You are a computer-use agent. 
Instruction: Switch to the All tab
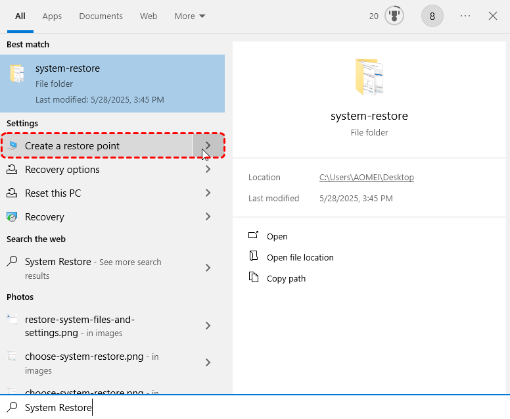[x=20, y=16]
